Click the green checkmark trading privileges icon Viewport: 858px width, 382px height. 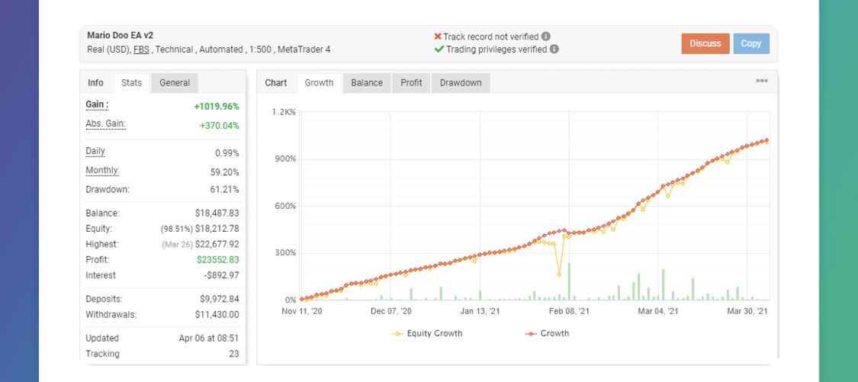point(439,49)
